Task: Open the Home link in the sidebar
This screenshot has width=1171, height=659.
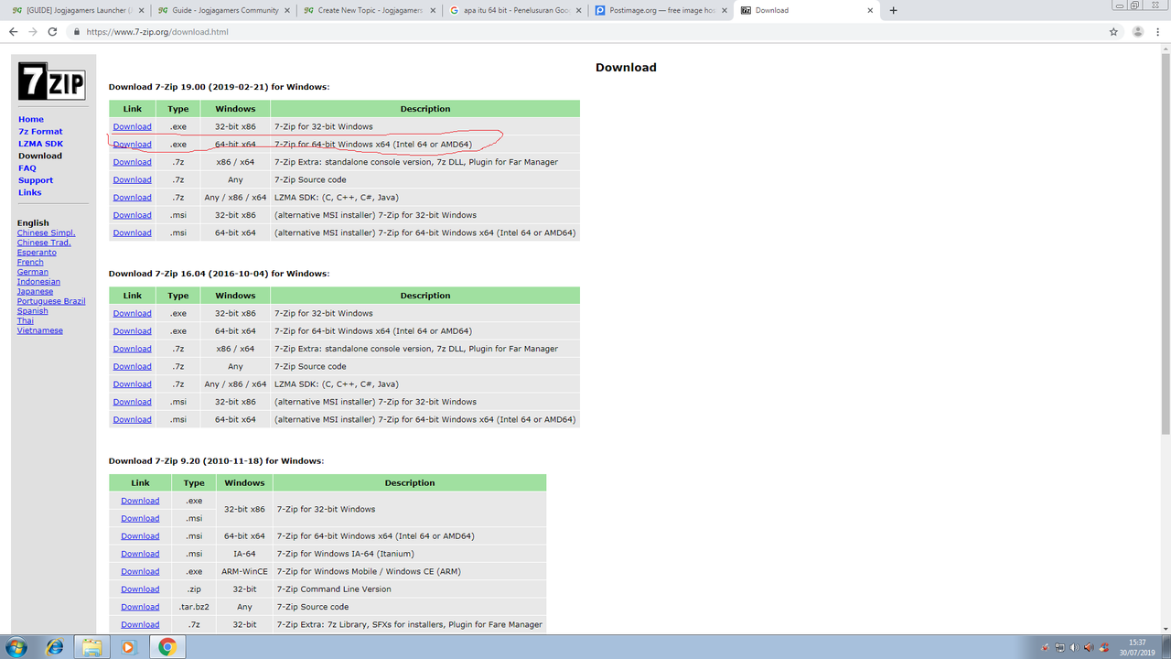Action: pyautogui.click(x=31, y=119)
